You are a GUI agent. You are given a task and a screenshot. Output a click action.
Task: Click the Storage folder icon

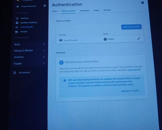[16, 32]
